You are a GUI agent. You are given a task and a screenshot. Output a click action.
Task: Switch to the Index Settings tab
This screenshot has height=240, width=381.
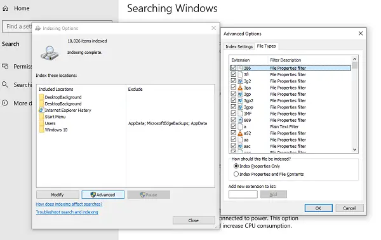(x=239, y=46)
